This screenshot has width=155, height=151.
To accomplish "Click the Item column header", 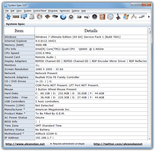I will tap(19, 31).
